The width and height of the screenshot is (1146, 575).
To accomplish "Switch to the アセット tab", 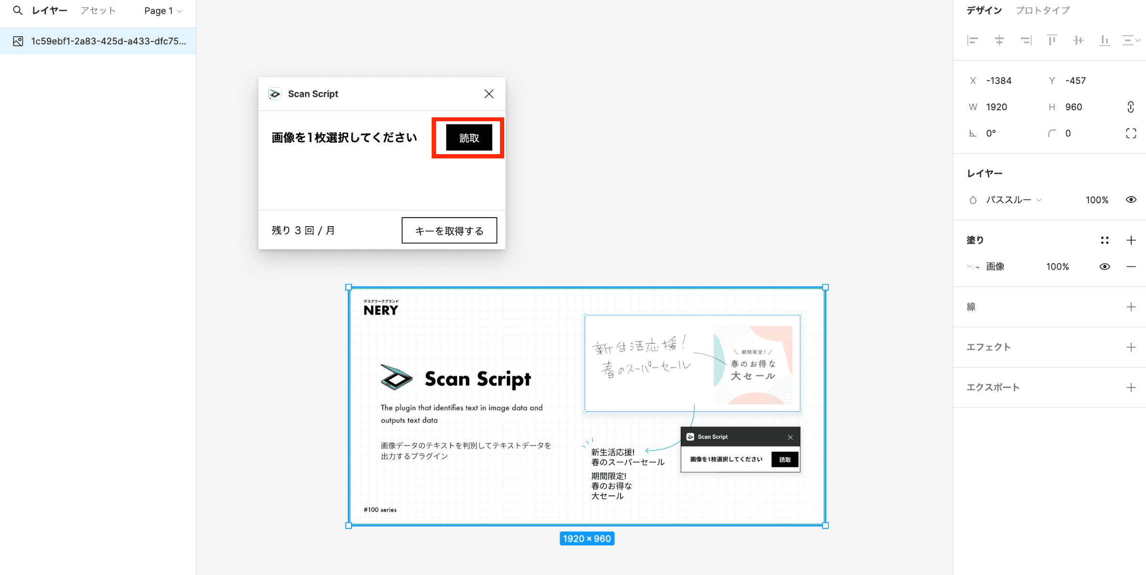I will coord(98,10).
